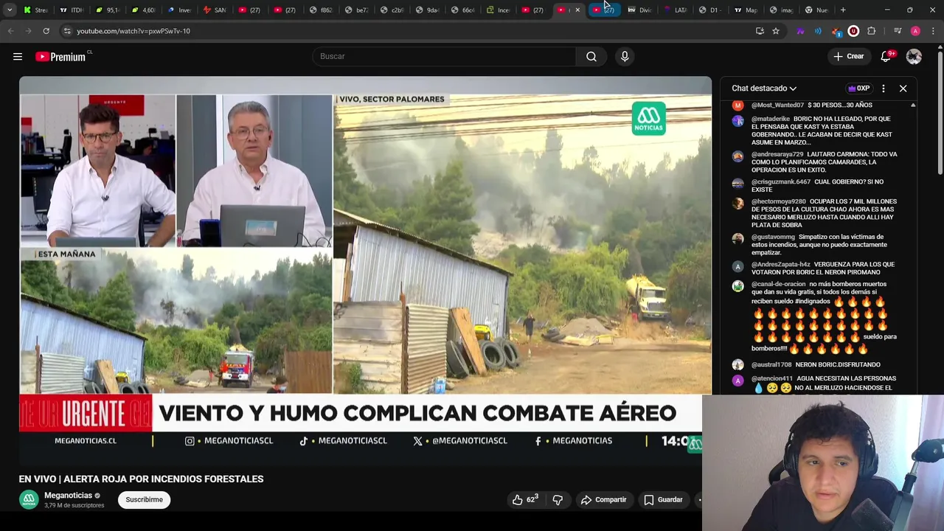The width and height of the screenshot is (944, 531).
Task: Expand the Chat destacado dropdown
Action: (764, 88)
